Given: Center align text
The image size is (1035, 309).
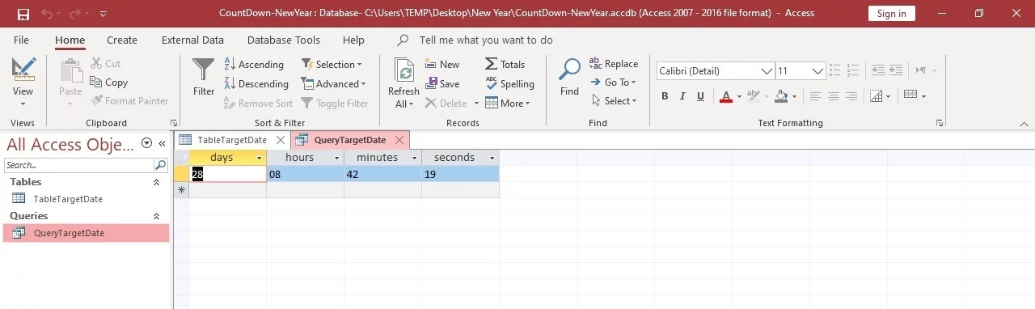Looking at the screenshot, I should tap(833, 96).
